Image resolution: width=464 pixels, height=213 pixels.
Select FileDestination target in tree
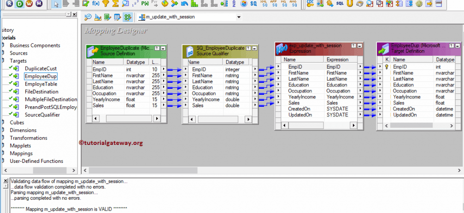click(x=41, y=92)
